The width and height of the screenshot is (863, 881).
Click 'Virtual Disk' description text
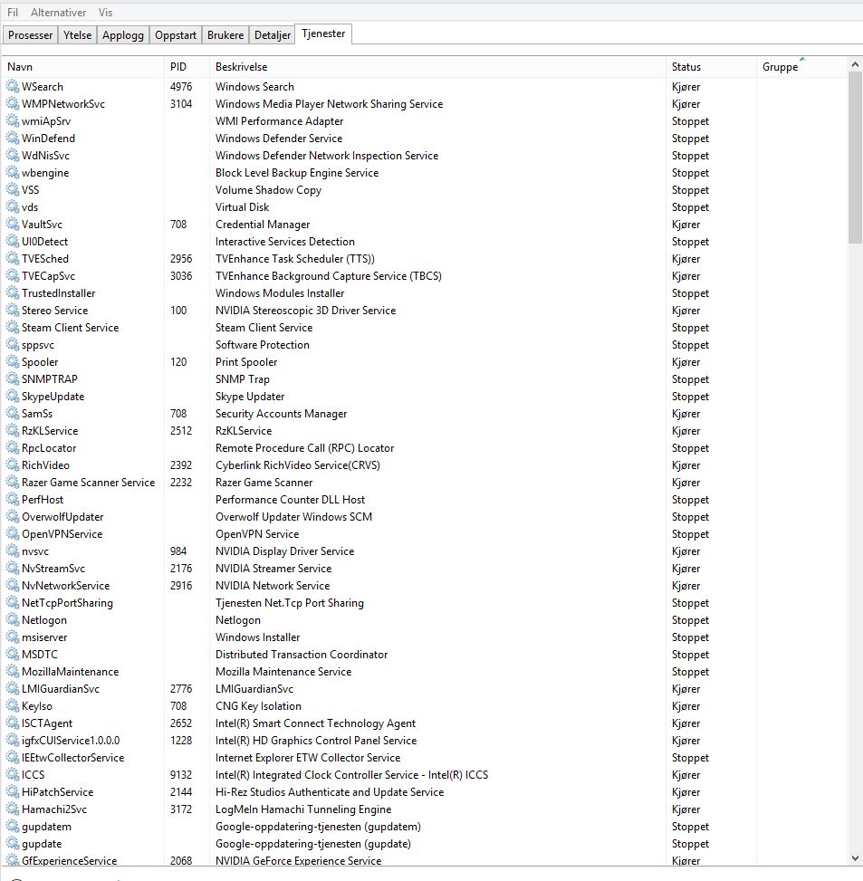click(x=242, y=206)
